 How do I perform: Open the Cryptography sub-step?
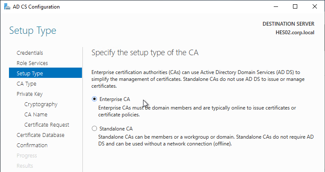(x=41, y=104)
